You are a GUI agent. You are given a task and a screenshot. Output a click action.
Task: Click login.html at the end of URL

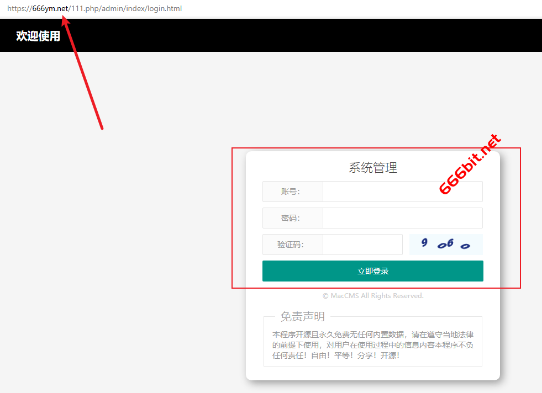coord(165,9)
